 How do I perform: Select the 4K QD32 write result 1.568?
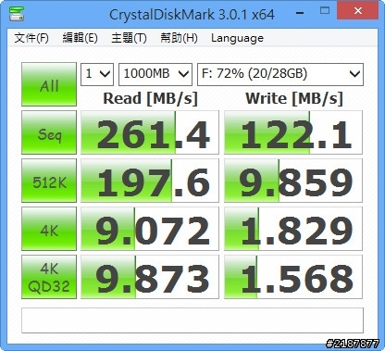tap(293, 277)
